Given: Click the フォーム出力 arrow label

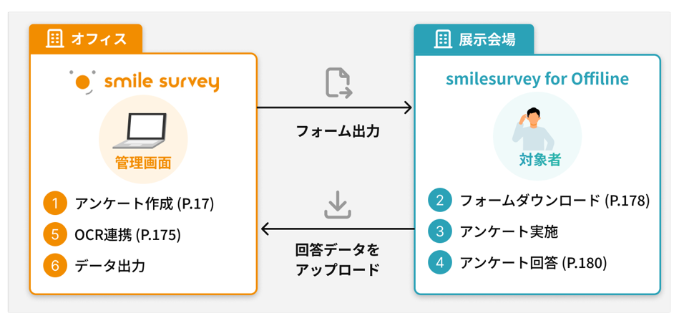Looking at the screenshot, I should tap(338, 131).
